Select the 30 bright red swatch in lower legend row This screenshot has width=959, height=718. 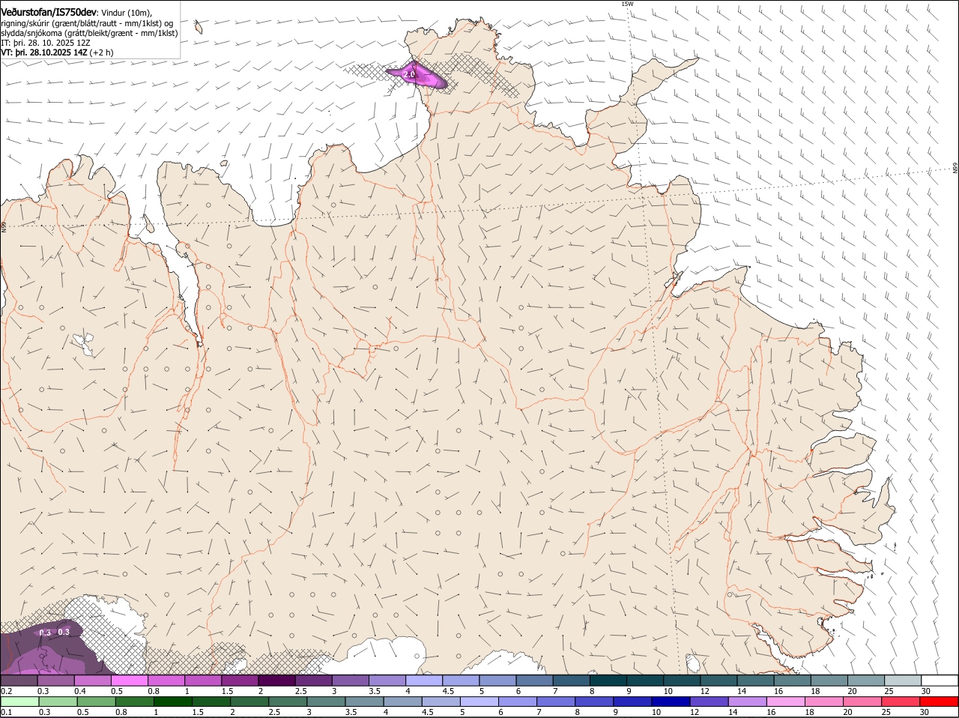click(940, 702)
